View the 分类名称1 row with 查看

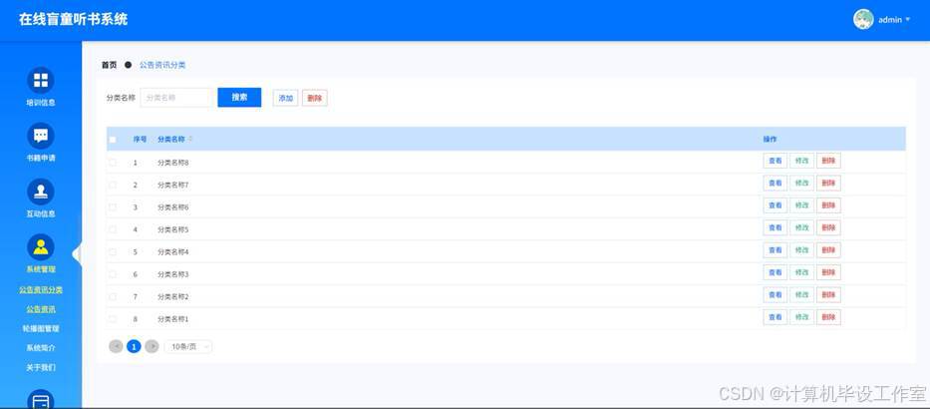[775, 317]
